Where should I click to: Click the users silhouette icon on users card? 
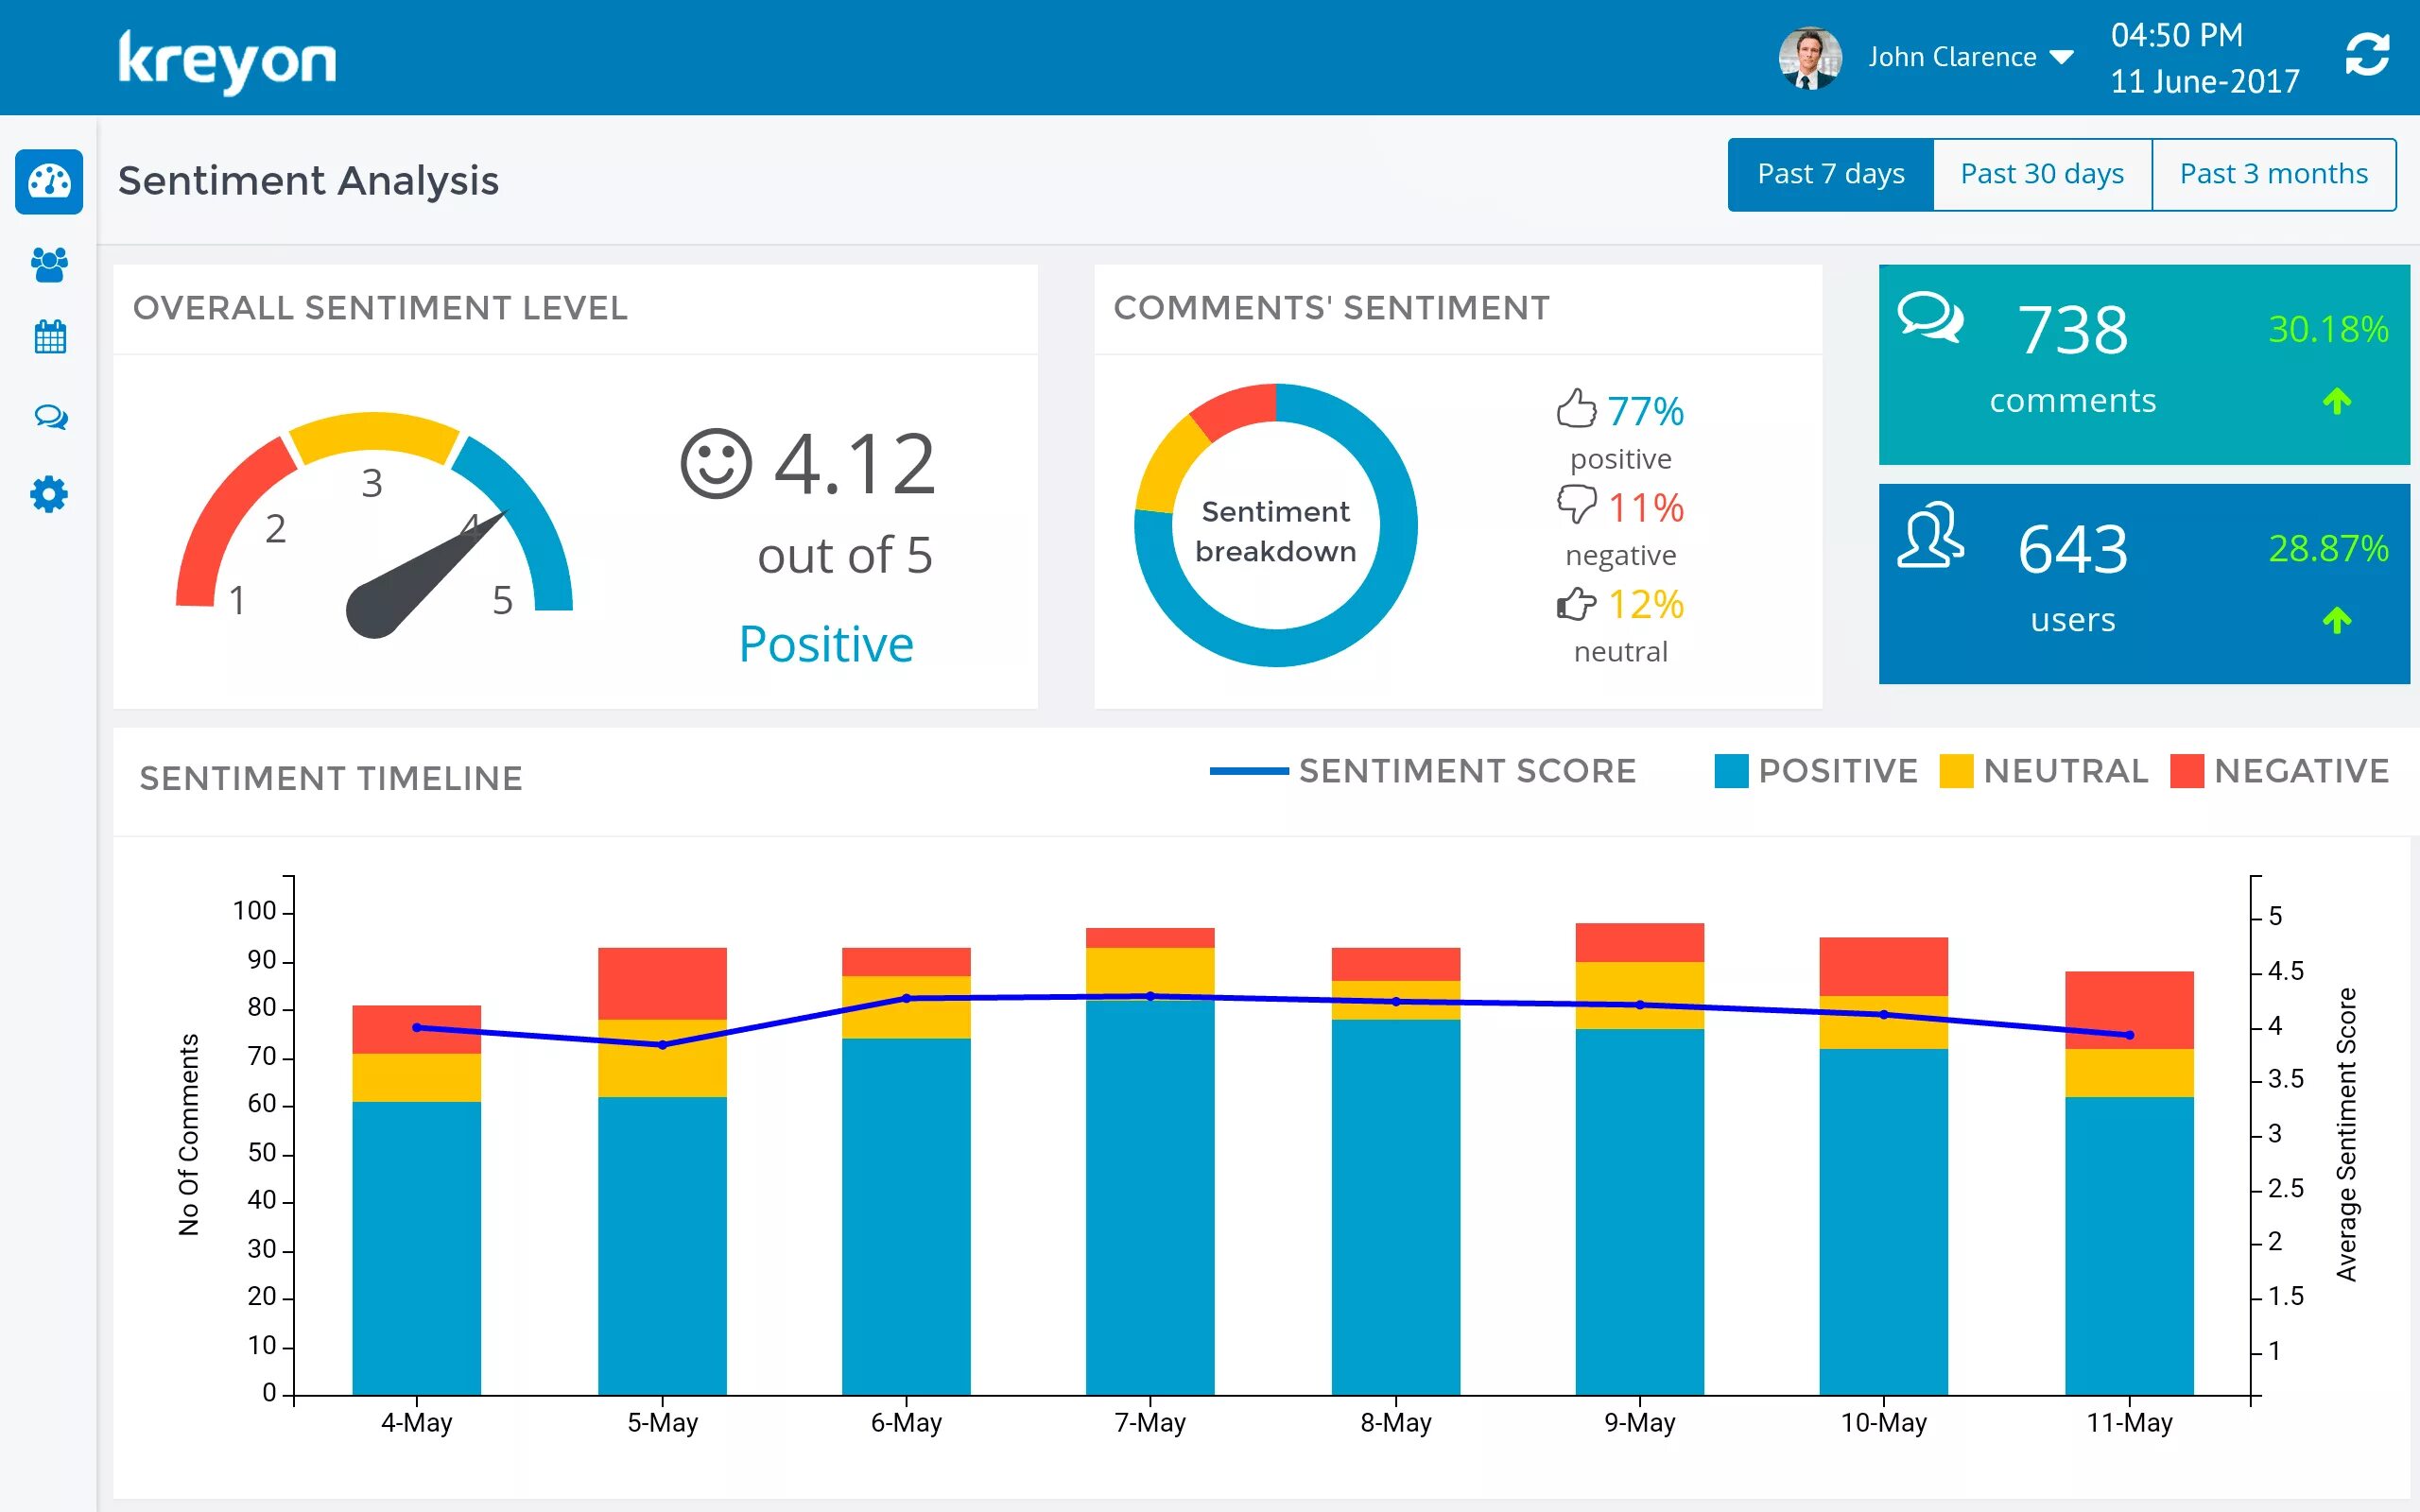(1929, 535)
